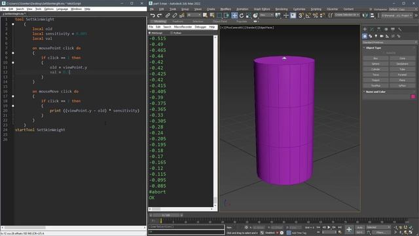
Task: Click the Teapot primitive button
Action: click(x=375, y=80)
